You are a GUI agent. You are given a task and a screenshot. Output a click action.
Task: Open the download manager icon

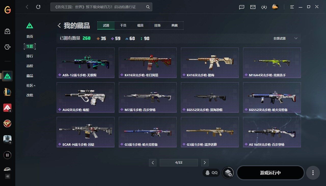[x=264, y=7]
